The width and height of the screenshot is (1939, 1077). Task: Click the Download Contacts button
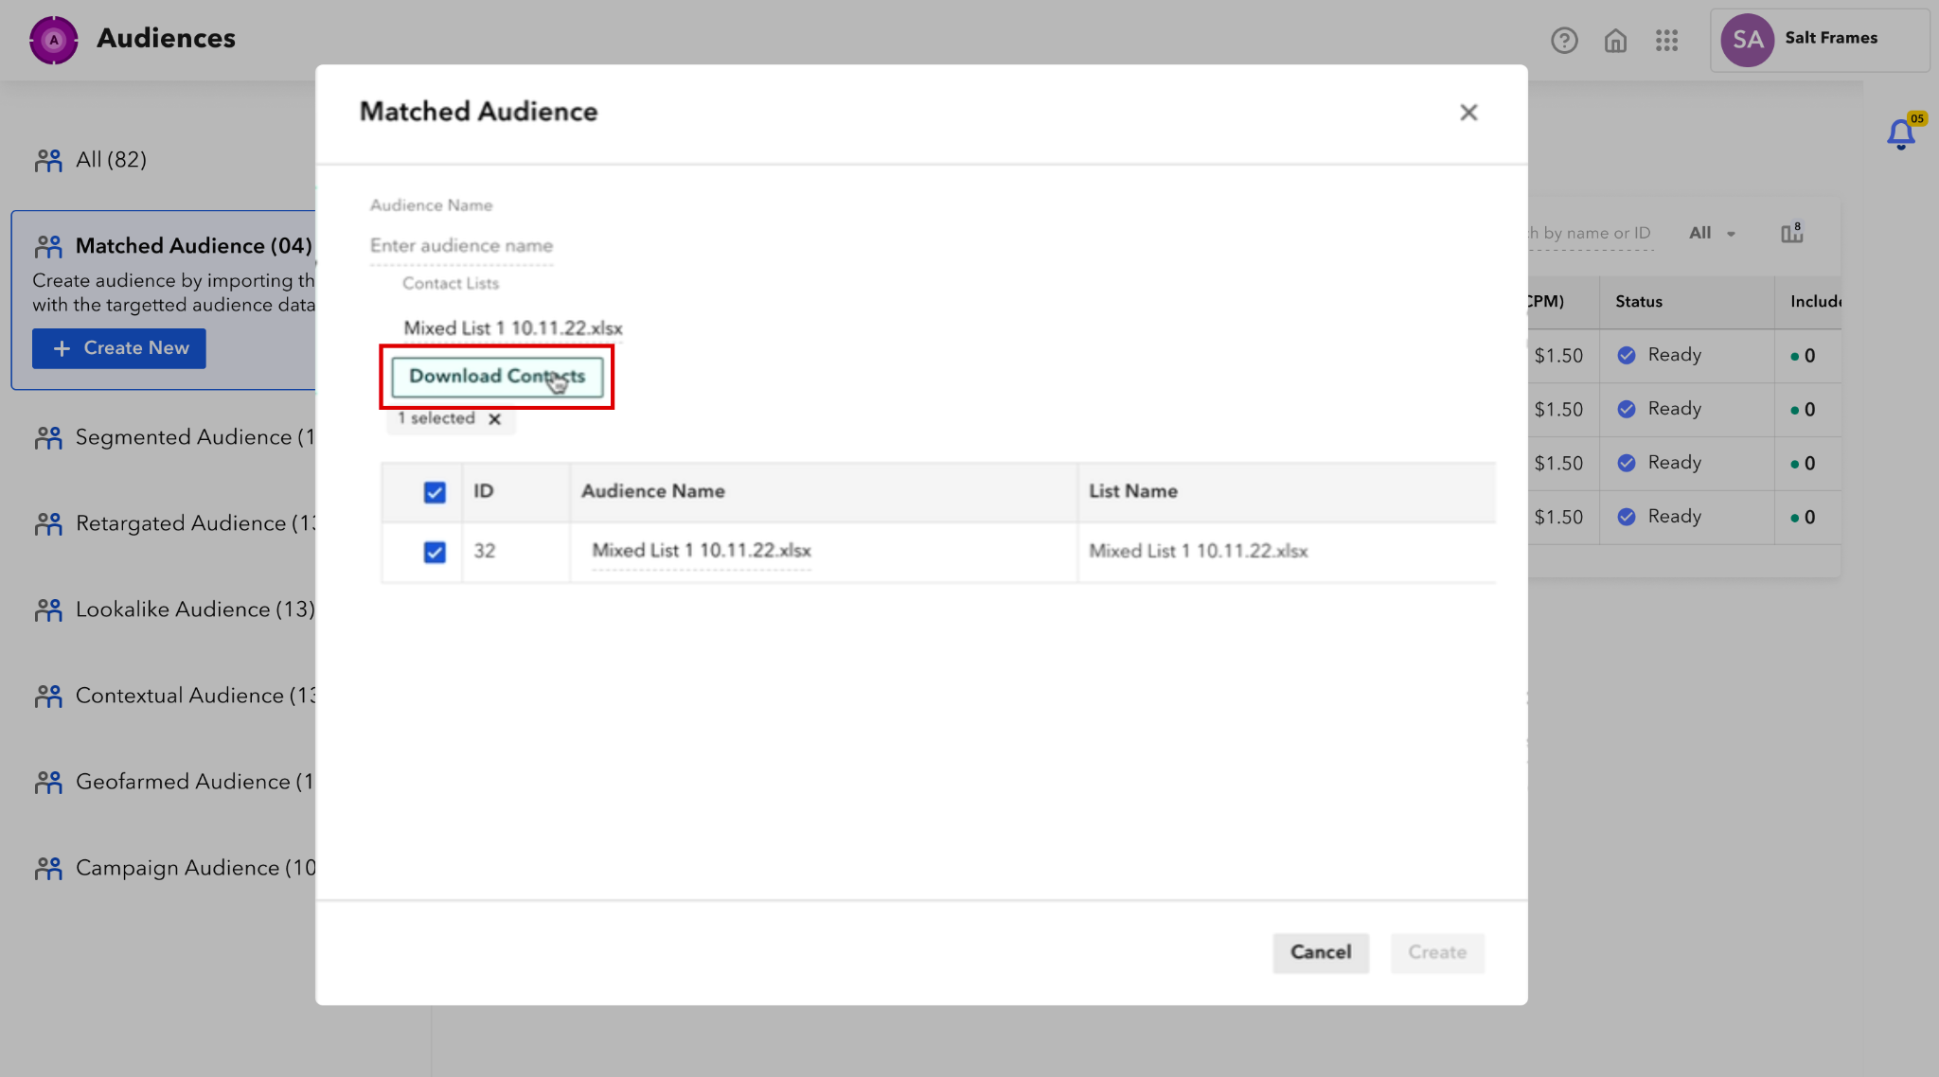coord(497,377)
